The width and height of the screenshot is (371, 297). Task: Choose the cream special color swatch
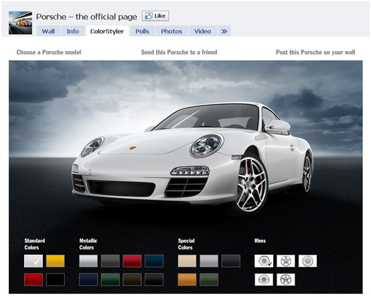(x=187, y=261)
